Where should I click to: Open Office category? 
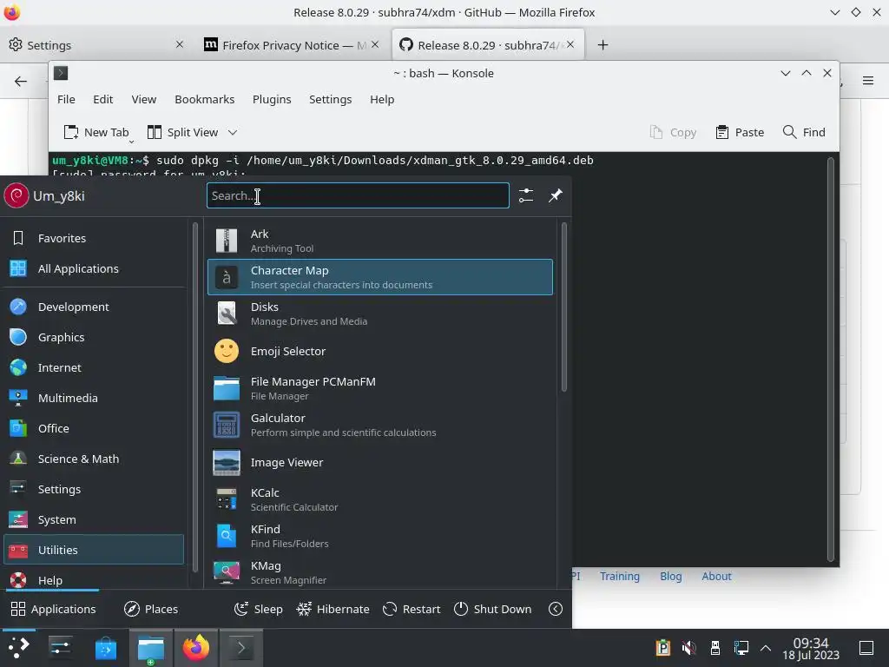coord(94,428)
